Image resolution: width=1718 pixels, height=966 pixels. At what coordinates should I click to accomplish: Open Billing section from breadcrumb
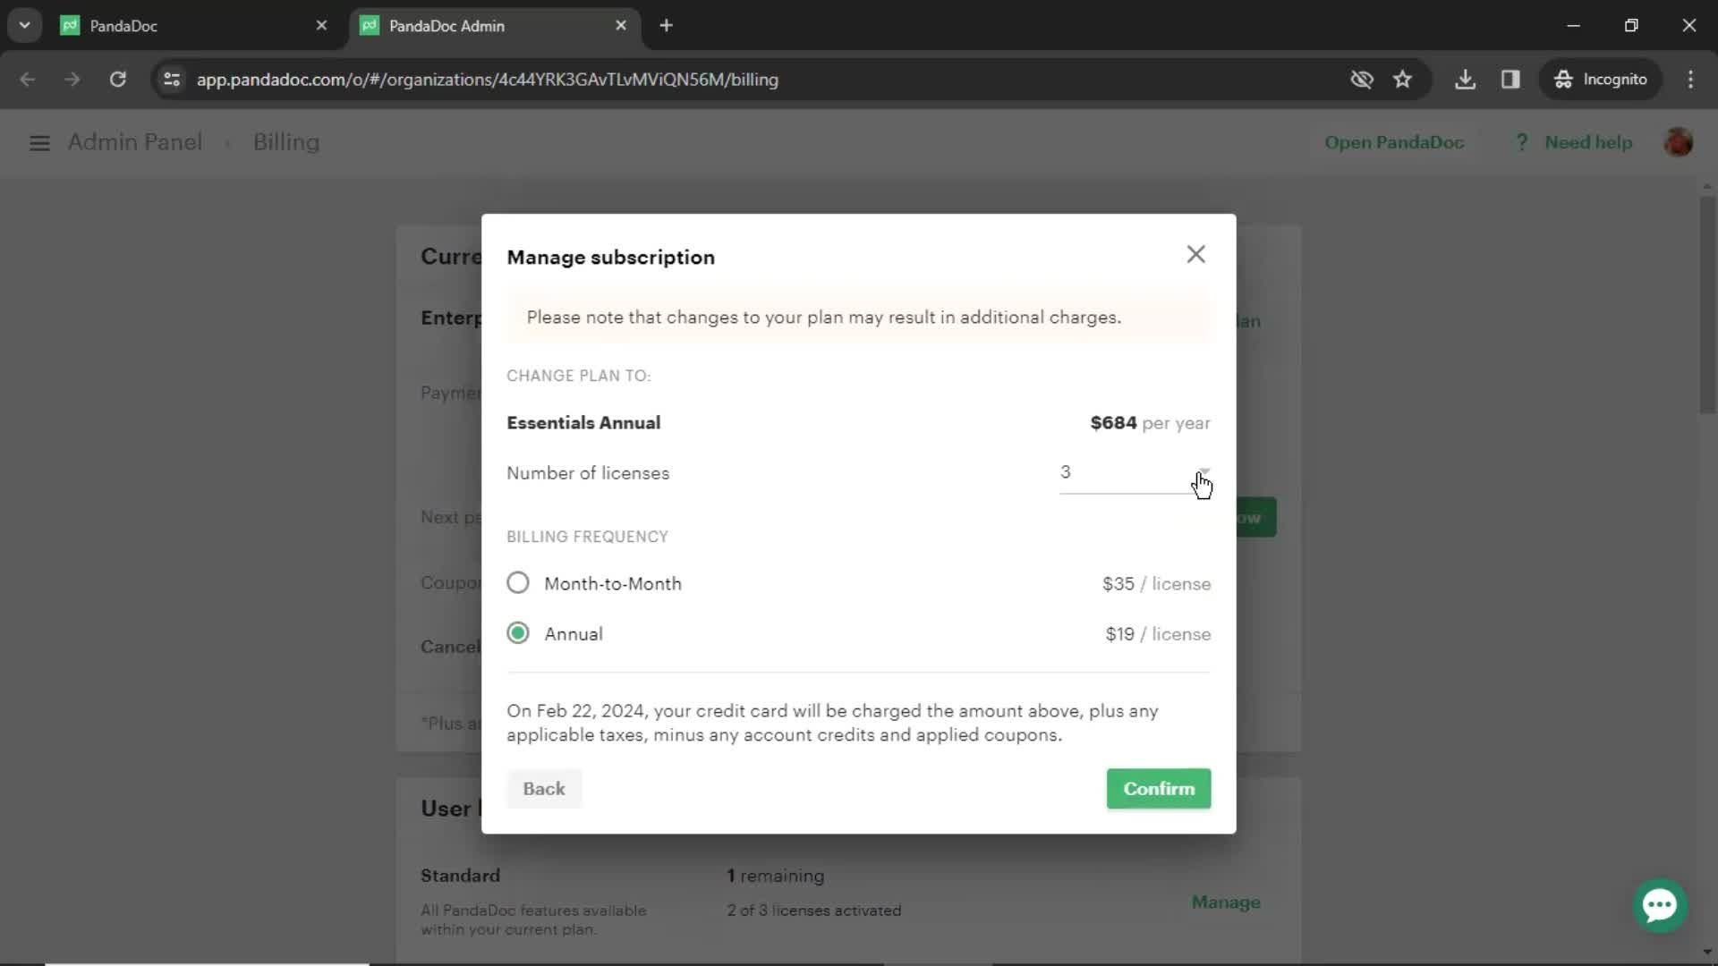coord(286,143)
